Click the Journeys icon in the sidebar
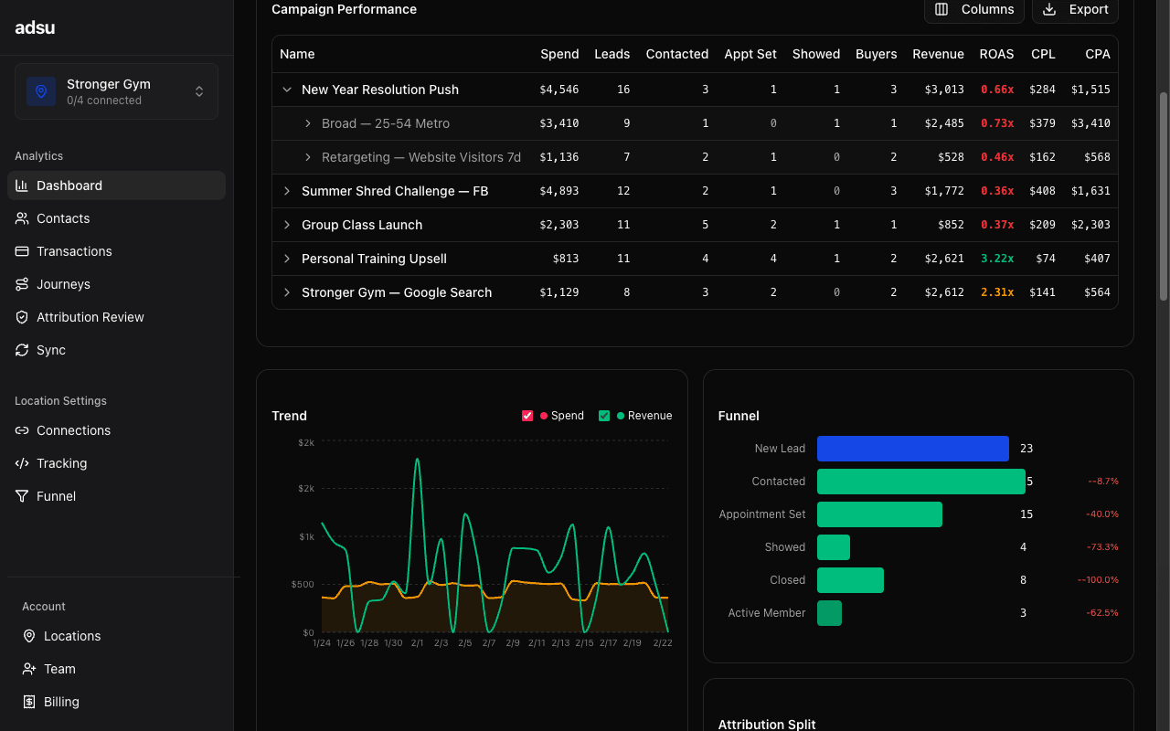1170x731 pixels. (21, 284)
